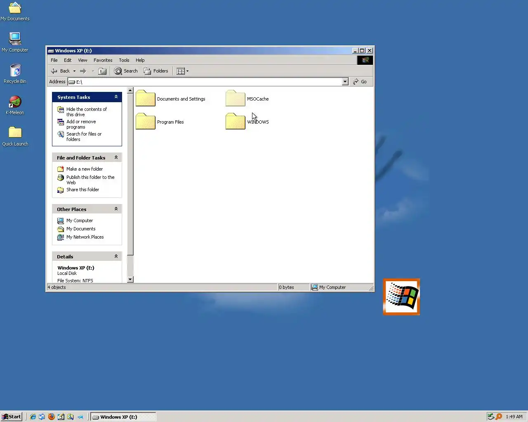Select the My Documents desktop icon
The image size is (528, 422).
[x=15, y=12]
